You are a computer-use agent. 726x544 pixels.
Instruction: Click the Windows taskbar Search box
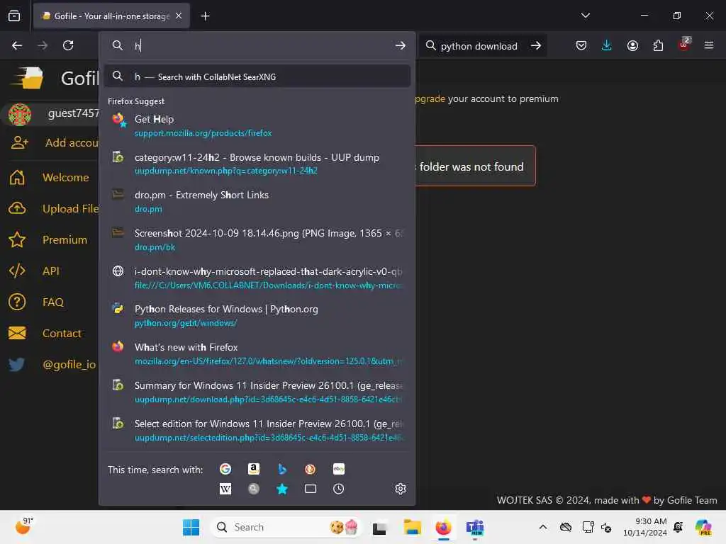(286, 527)
